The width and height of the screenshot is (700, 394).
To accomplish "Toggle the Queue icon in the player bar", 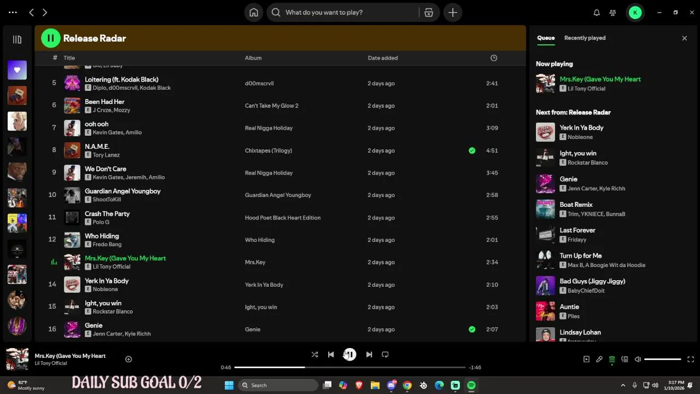I will [612, 360].
